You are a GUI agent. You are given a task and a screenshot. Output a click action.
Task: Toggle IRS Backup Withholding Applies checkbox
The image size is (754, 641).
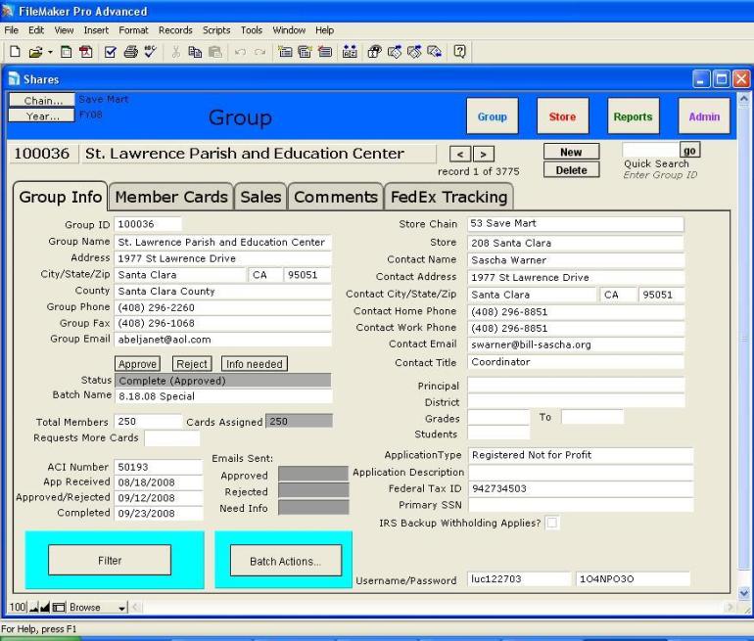pyautogui.click(x=552, y=523)
